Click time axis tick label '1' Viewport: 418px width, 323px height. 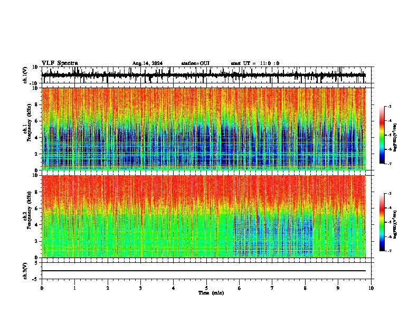coord(74,288)
